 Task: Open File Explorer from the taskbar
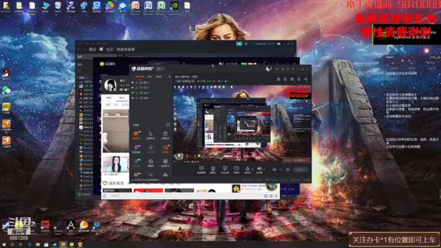click(x=37, y=245)
